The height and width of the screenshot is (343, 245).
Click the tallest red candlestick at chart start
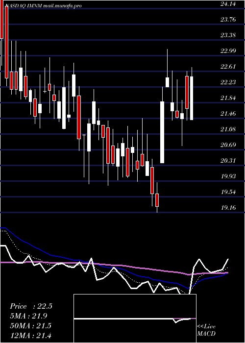(x=6, y=42)
